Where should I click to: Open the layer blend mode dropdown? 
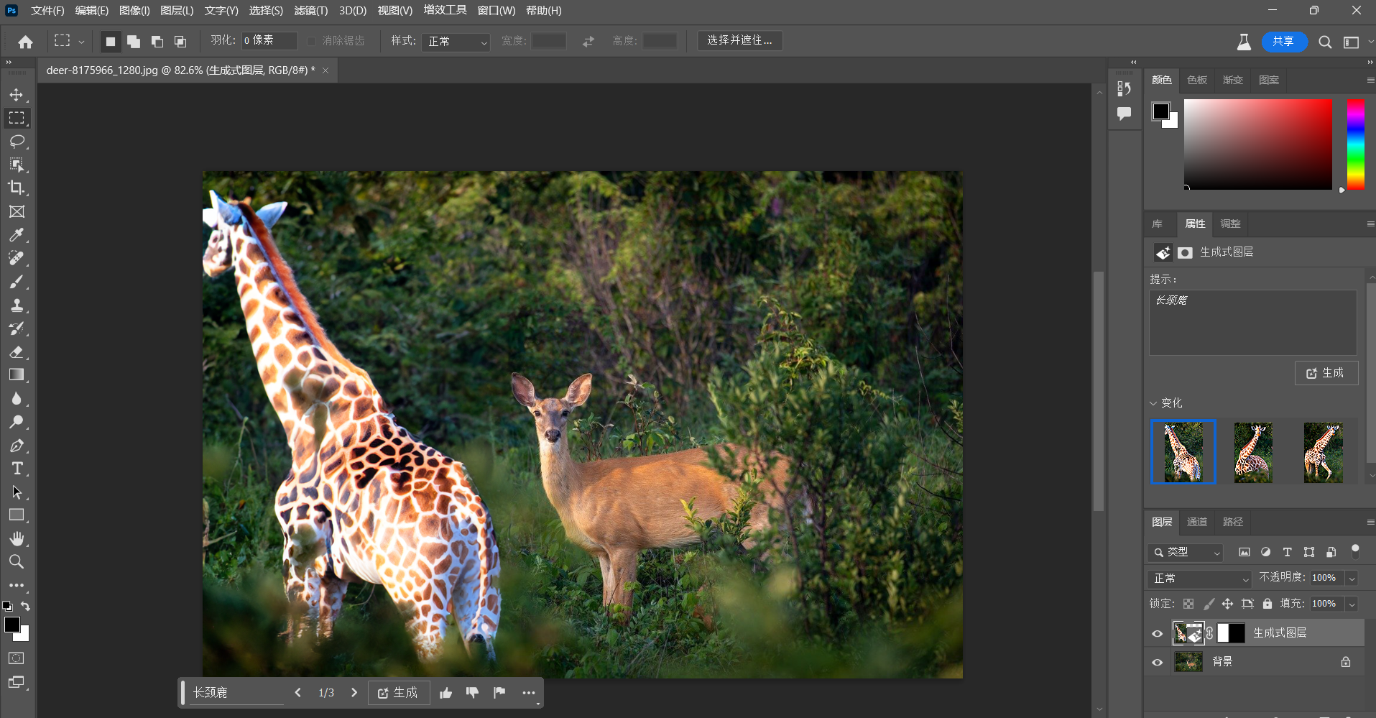[1200, 579]
